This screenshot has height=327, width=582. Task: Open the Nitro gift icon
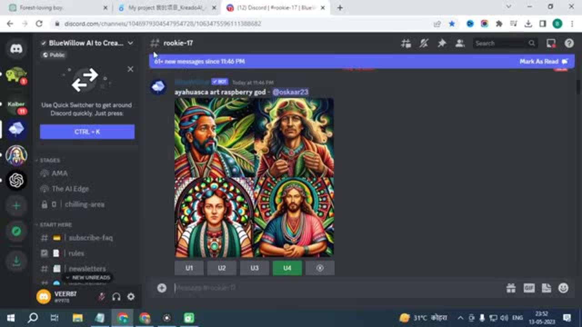511,288
